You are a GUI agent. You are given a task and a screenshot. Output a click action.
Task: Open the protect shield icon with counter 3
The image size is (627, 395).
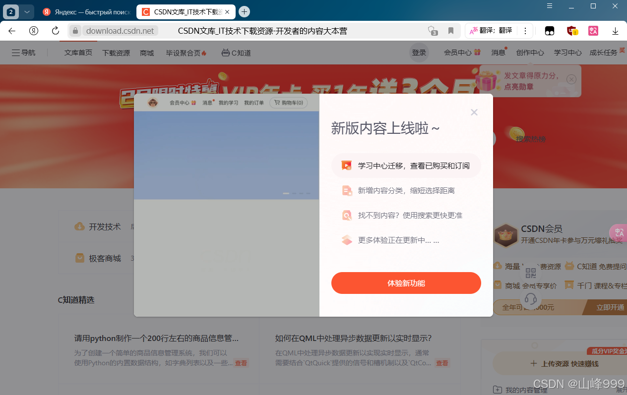click(x=433, y=31)
